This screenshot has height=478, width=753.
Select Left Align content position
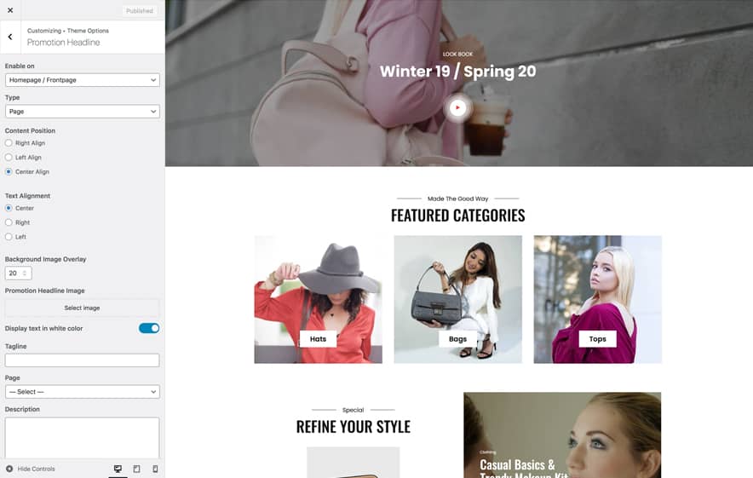9,158
